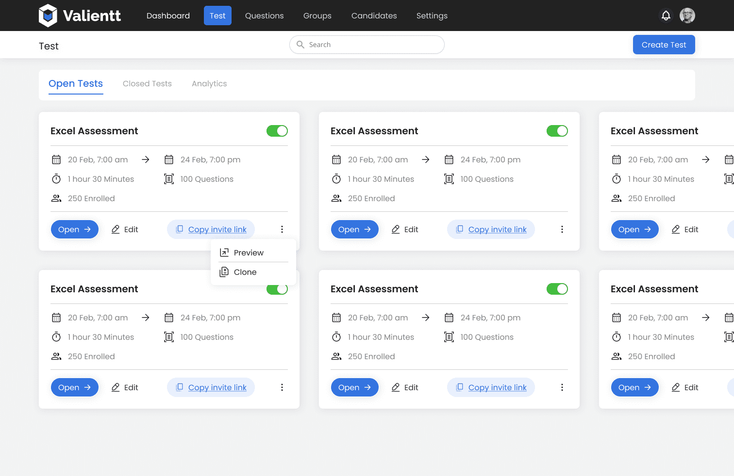The width and height of the screenshot is (734, 476).
Task: Click Open on the top-middle card
Action: (355, 229)
